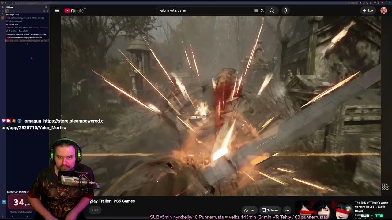Open the Goth House recommended video thumbnail
The height and width of the screenshot is (220, 392).
pyautogui.click(x=324, y=209)
